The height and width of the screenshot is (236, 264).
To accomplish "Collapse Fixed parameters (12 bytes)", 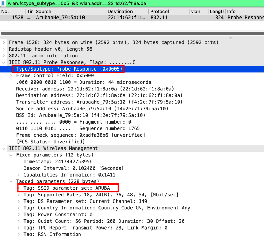I will (11, 155).
